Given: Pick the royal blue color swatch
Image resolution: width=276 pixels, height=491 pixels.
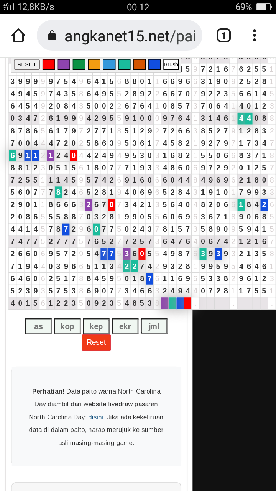Looking at the screenshot, I should pos(154,64).
